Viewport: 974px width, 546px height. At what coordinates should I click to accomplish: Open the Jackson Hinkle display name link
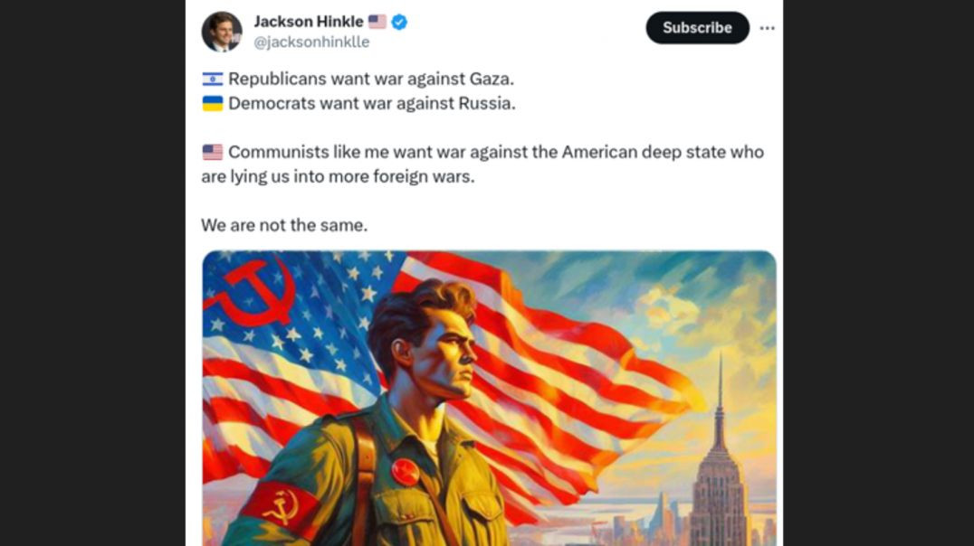click(x=308, y=22)
